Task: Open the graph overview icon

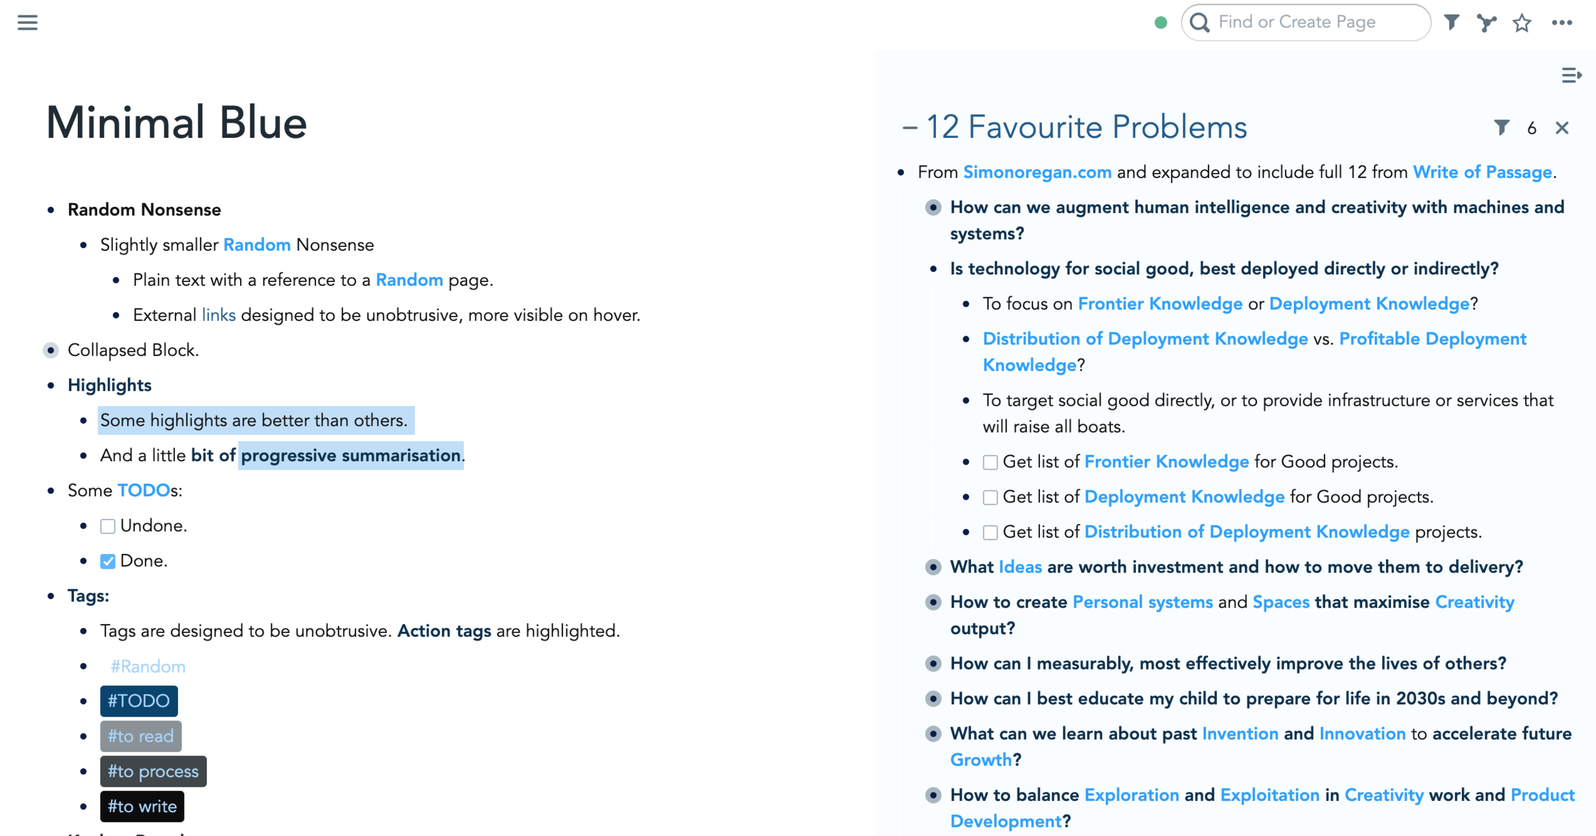Action: 1487,22
